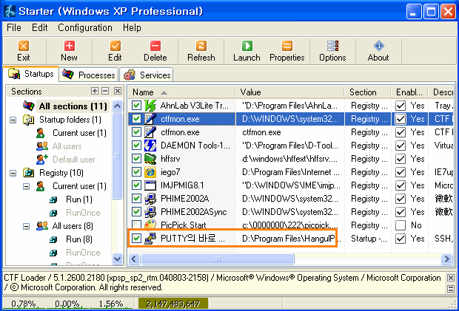Click the iego7 Internet Explorer icon
This screenshot has height=311, width=459.
[x=150, y=172]
